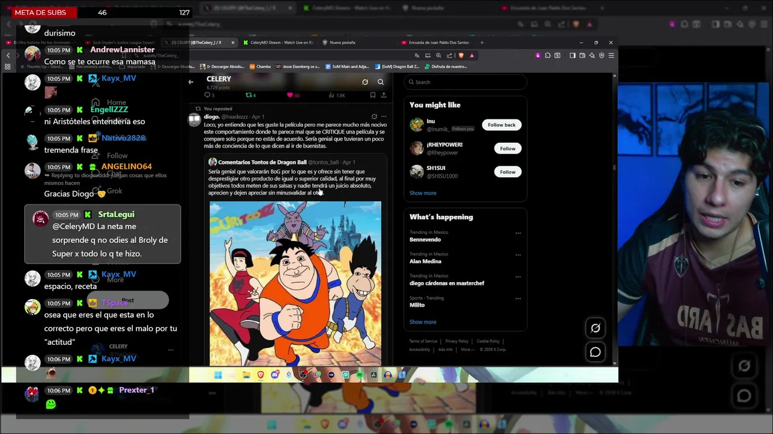This screenshot has height=434, width=773.
Task: Click diogo's profile avatar
Action: (x=194, y=119)
